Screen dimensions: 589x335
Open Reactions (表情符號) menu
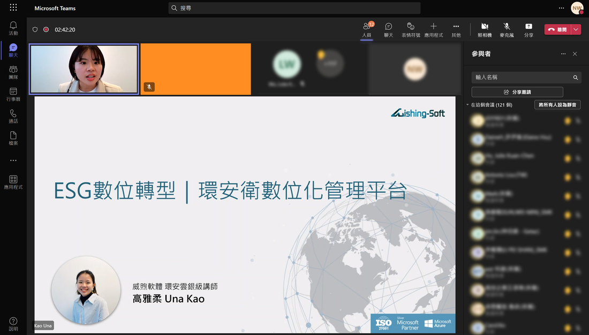pyautogui.click(x=411, y=30)
